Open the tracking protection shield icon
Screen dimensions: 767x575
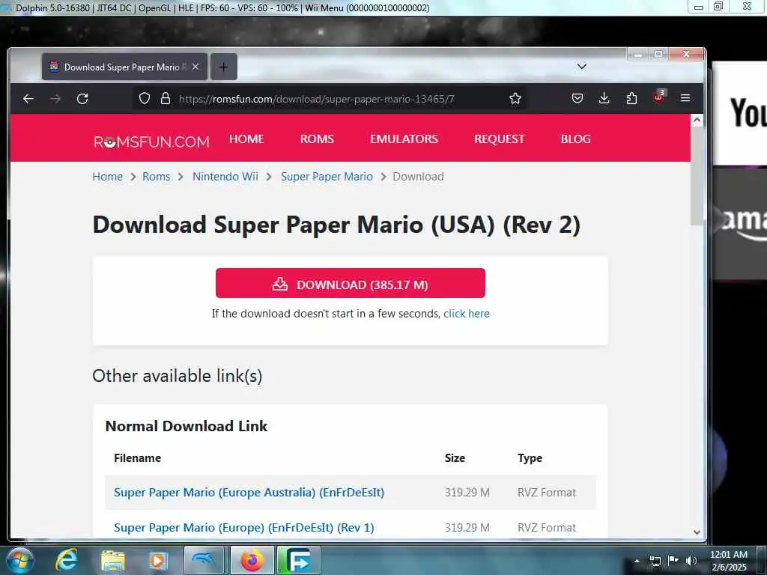coord(145,99)
